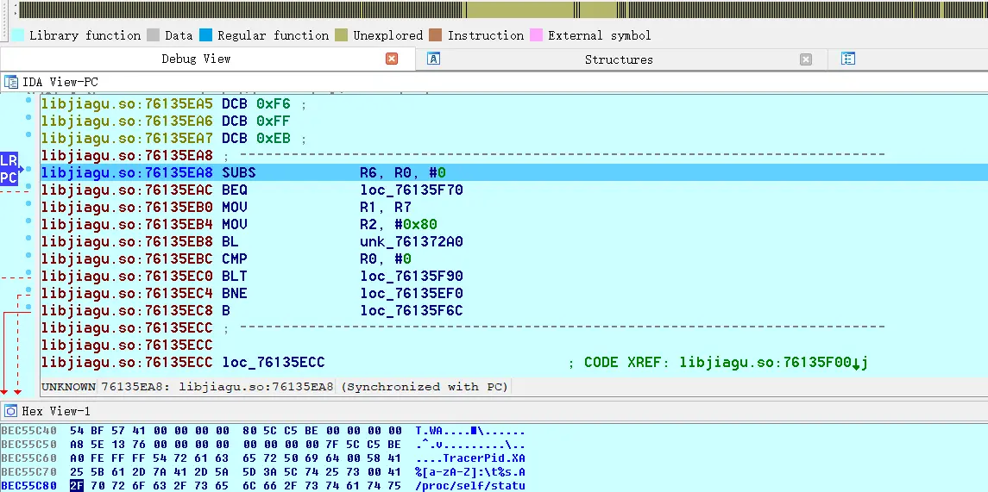This screenshot has height=492, width=988.
Task: Select the DCB 0xF6 line
Action: 513,103
